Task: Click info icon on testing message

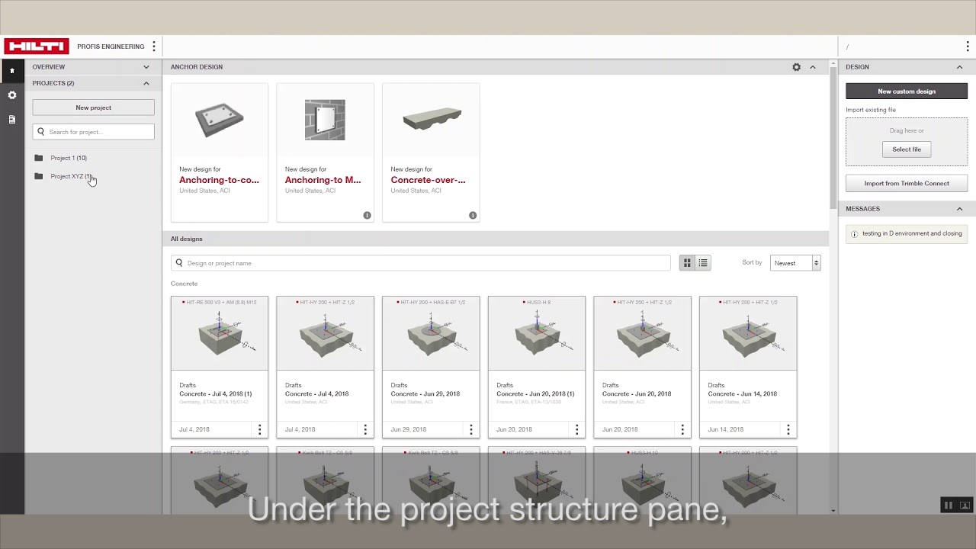Action: pyautogui.click(x=854, y=234)
